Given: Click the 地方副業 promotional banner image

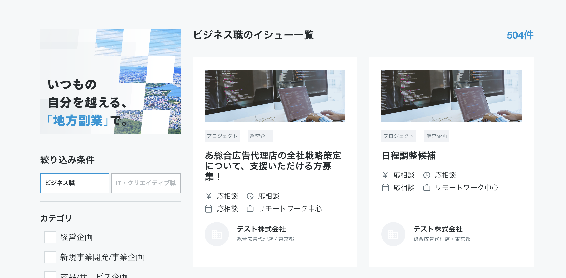Looking at the screenshot, I should (x=110, y=82).
